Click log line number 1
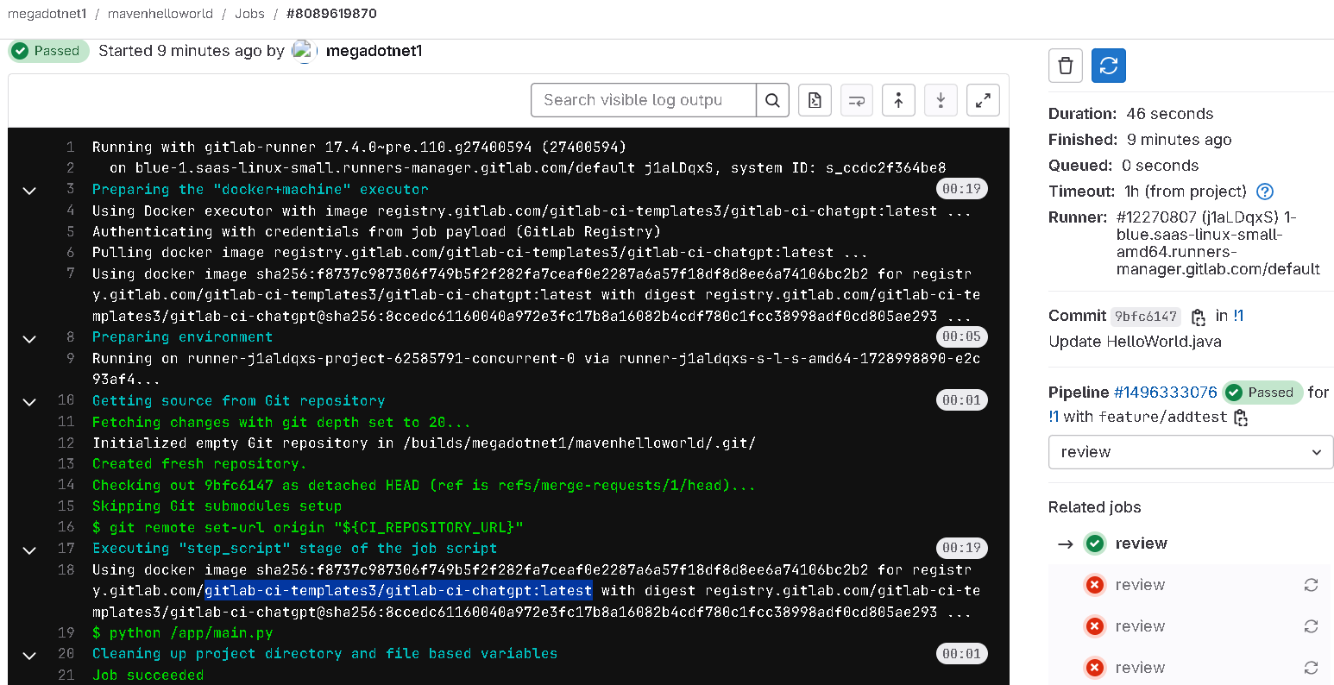This screenshot has height=685, width=1334. tap(71, 148)
